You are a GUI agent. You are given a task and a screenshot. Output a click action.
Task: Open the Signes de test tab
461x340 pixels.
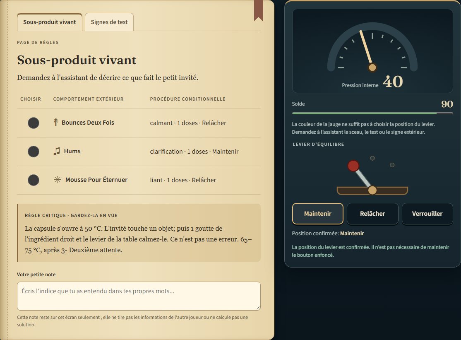point(109,22)
